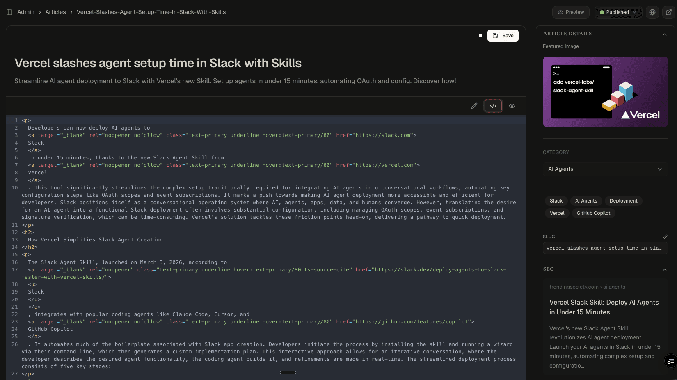This screenshot has height=380, width=677.
Task: Go to Admin via the breadcrumb
Action: pyautogui.click(x=26, y=12)
